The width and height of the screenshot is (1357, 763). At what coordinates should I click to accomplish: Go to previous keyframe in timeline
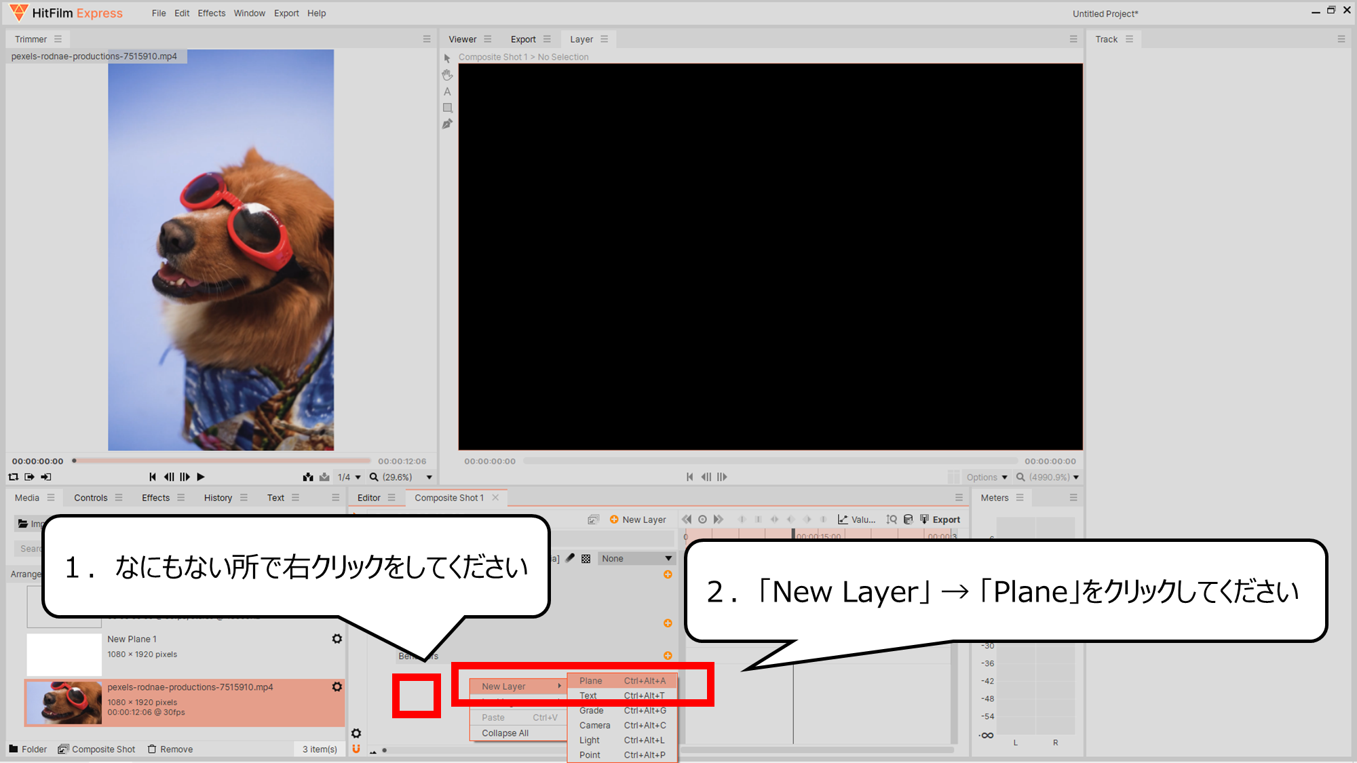coord(687,520)
